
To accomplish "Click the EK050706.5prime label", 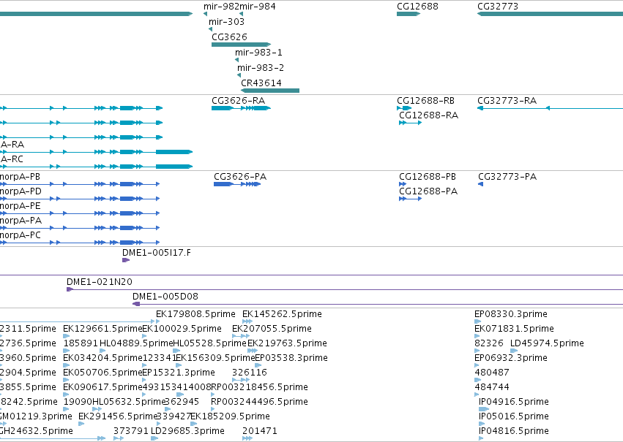I will point(102,373).
